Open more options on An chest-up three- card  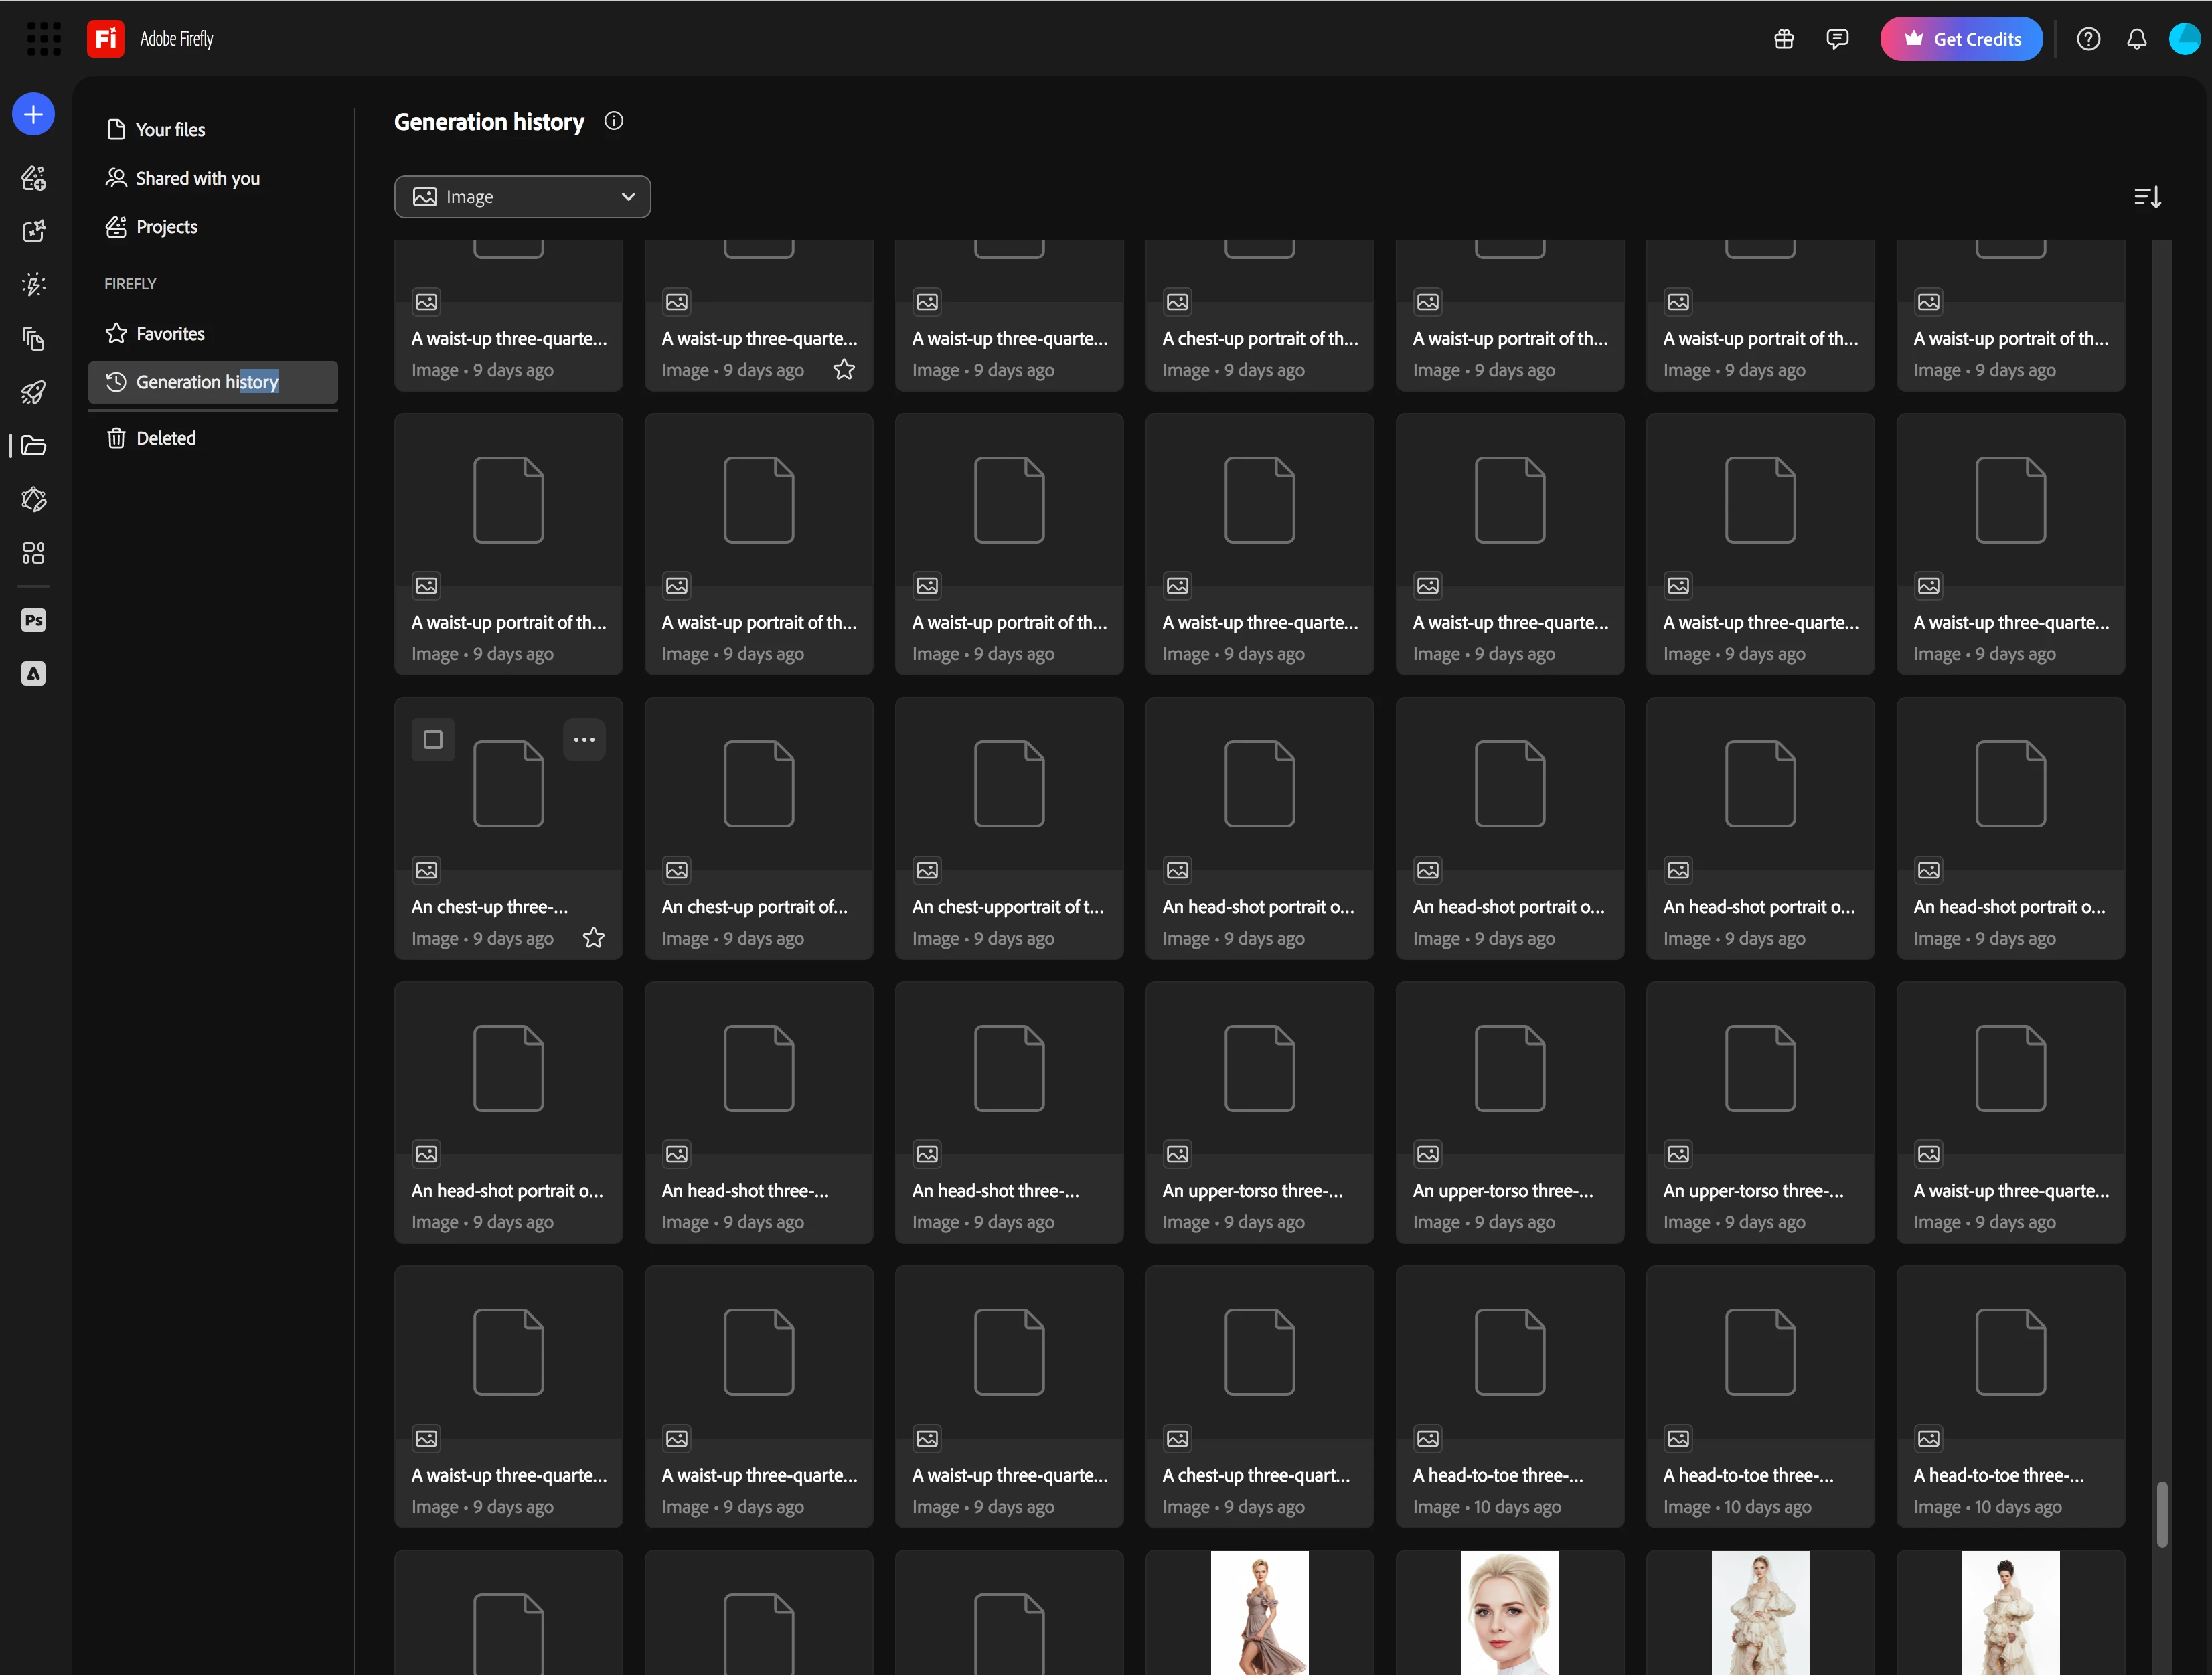pos(584,740)
